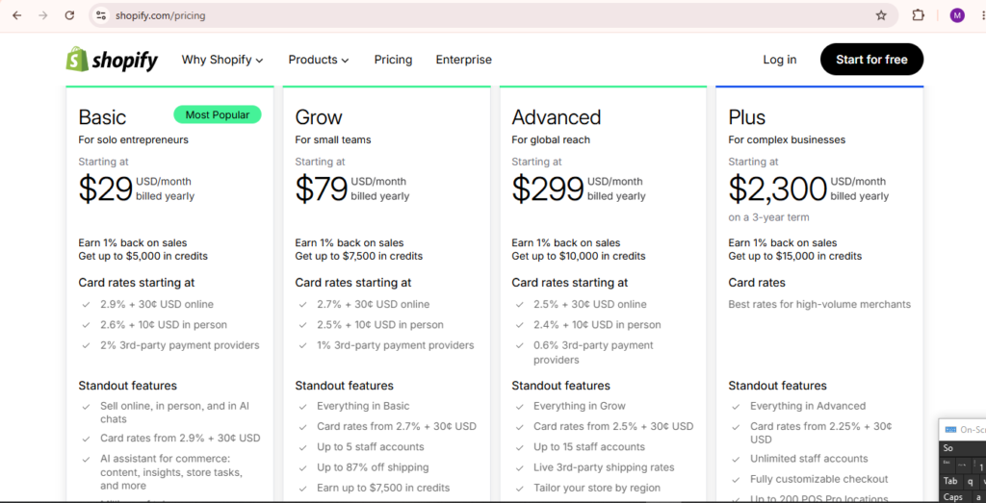Click "Get up to $10,000 in credits"
Screen dimensions: 986x503
579,256
